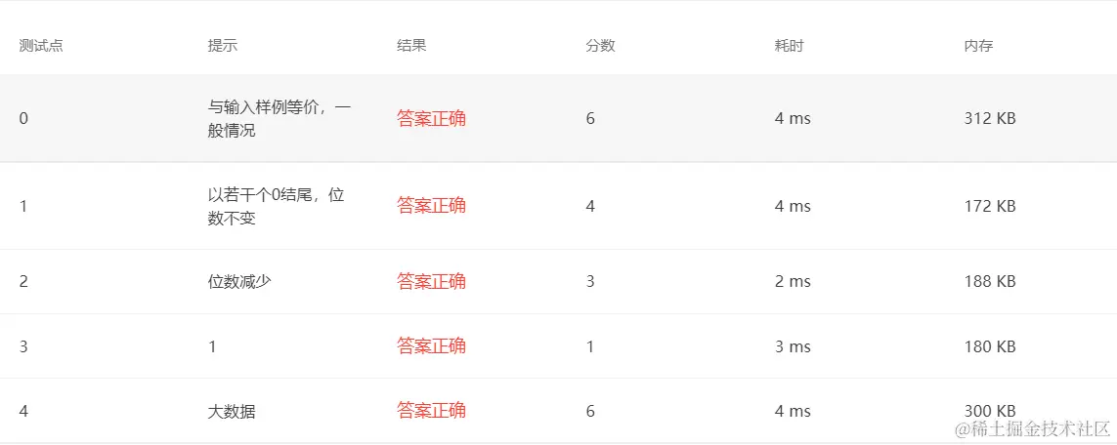Click the 结果 column header
1117x445 pixels.
pyautogui.click(x=411, y=46)
